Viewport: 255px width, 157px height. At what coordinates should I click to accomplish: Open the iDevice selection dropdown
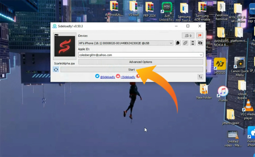pyautogui.click(x=126, y=43)
